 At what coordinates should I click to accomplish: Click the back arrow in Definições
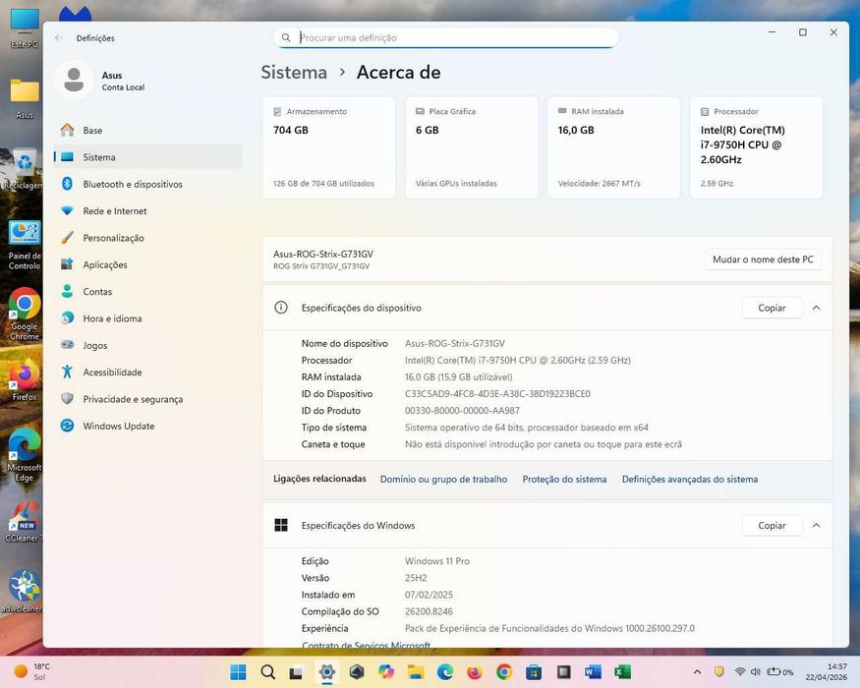pyautogui.click(x=59, y=38)
